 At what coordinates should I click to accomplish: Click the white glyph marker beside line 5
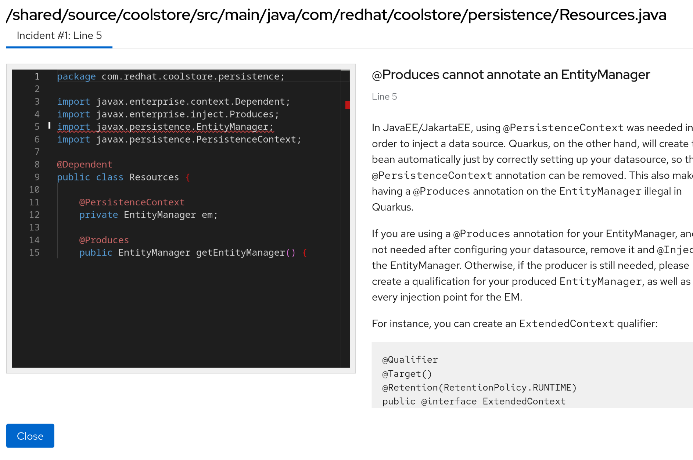point(50,126)
